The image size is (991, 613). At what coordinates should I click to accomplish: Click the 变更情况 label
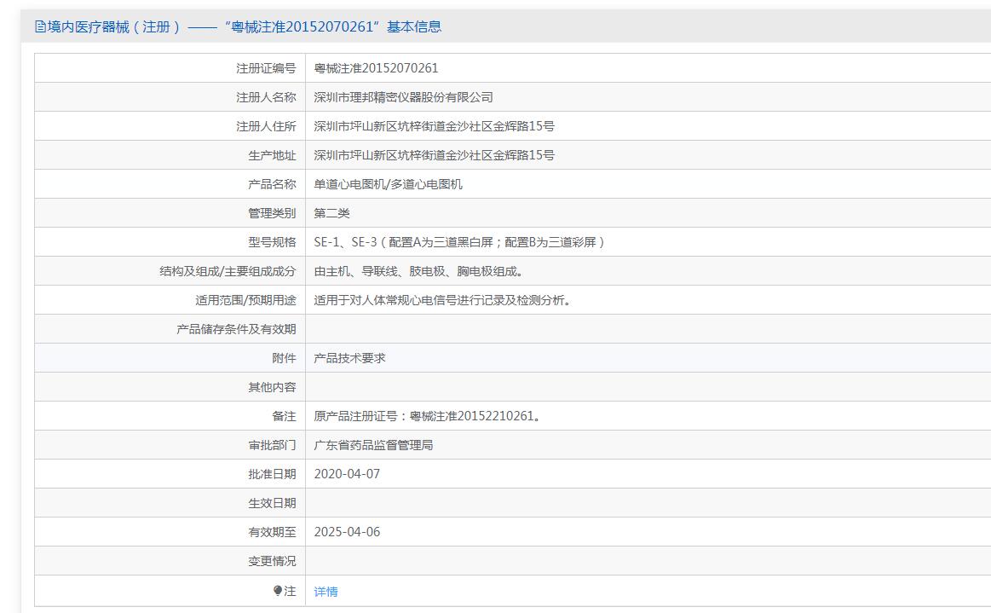tap(272, 561)
